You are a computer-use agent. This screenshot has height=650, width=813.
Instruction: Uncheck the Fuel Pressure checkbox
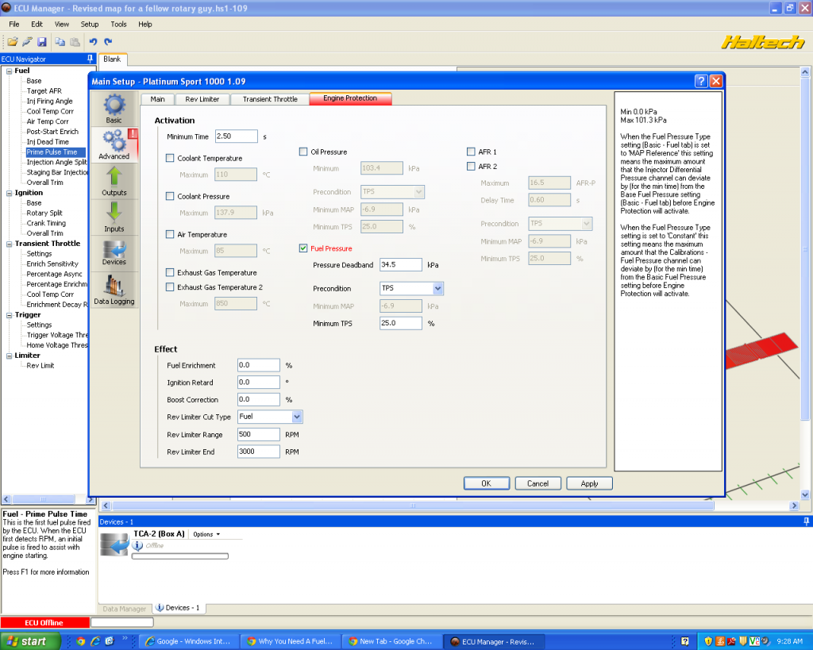303,248
